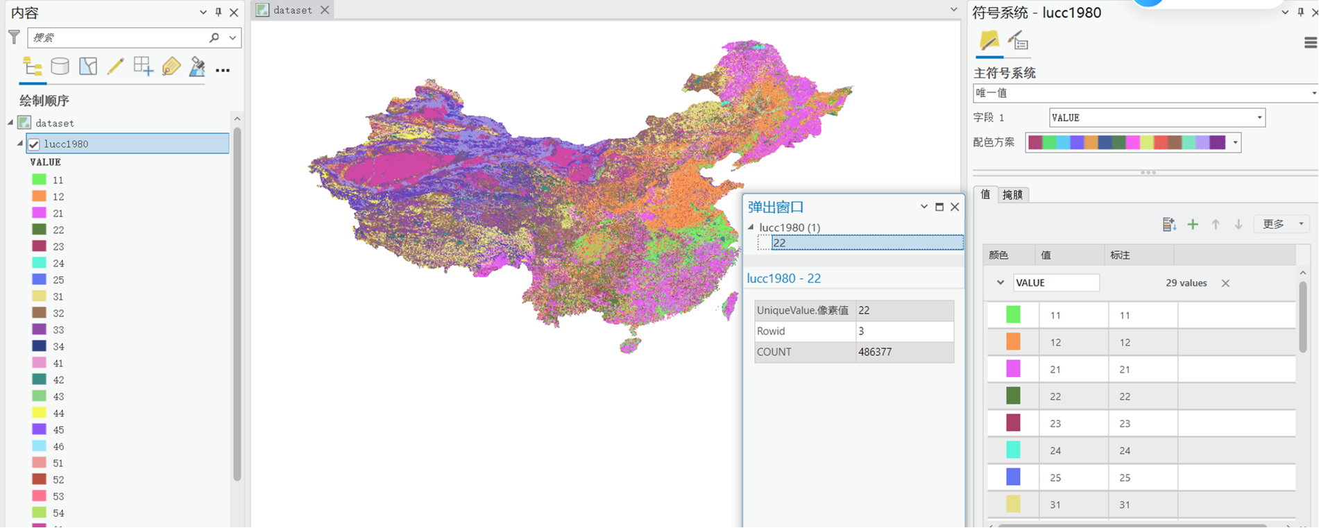Collapse the dataset map tree node
Screen dimensions: 1319x528
[10, 123]
